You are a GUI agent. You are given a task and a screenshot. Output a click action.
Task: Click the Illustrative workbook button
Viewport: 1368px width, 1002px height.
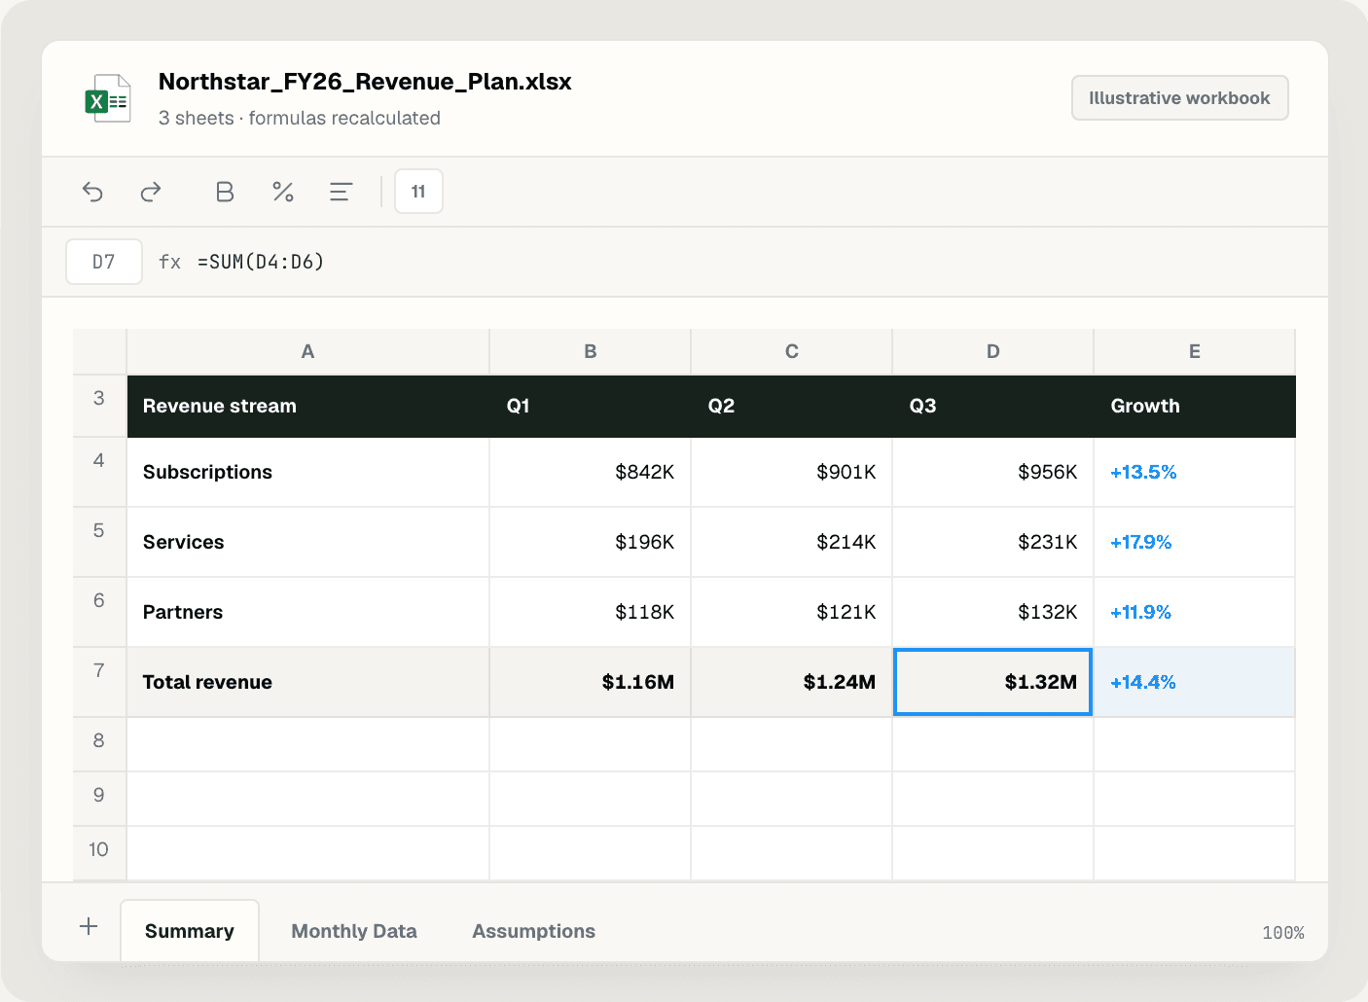click(1180, 98)
